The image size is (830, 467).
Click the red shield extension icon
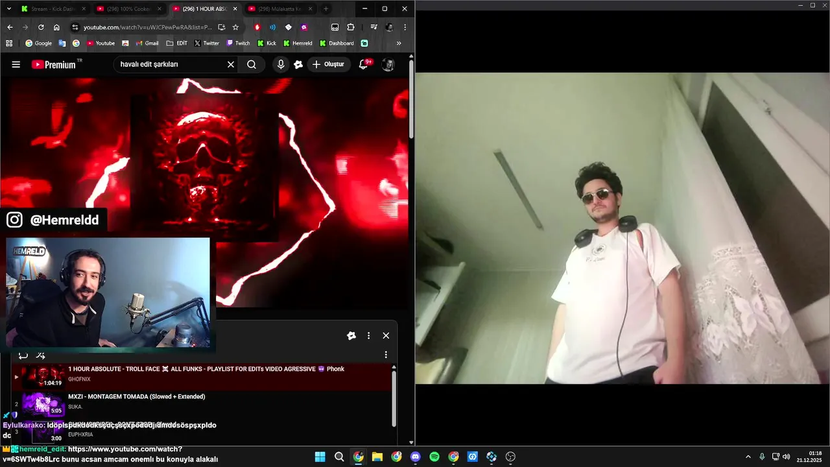point(257,27)
